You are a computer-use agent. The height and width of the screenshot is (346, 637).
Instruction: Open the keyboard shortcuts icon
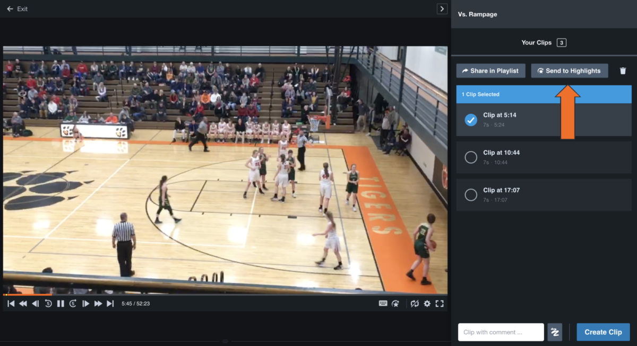[x=383, y=304]
